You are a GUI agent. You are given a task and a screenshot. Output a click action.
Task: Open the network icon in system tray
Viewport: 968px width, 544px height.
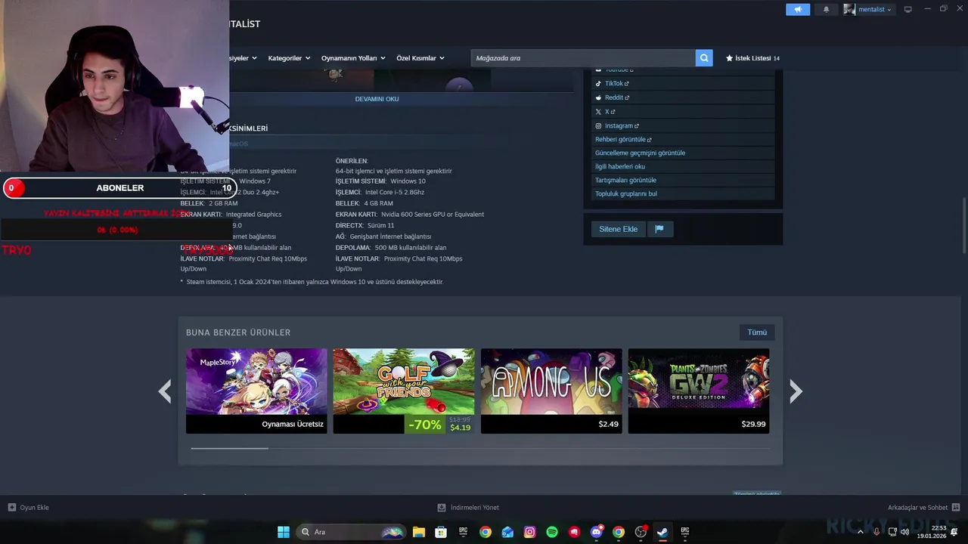coord(892,532)
